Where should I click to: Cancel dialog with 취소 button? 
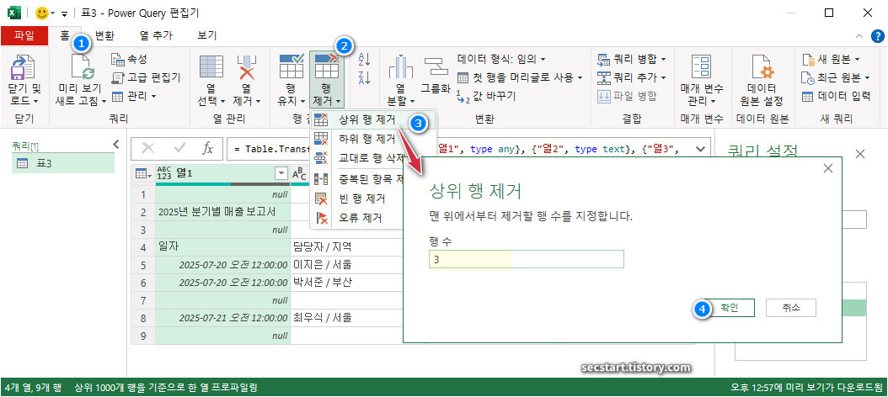(790, 308)
